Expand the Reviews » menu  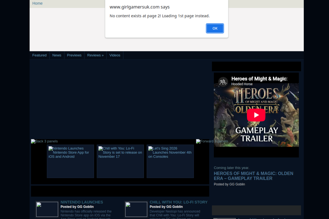pos(95,55)
